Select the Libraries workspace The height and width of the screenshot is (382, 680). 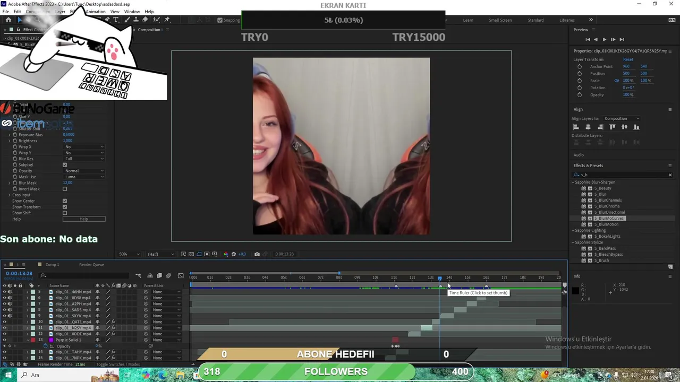pyautogui.click(x=567, y=20)
